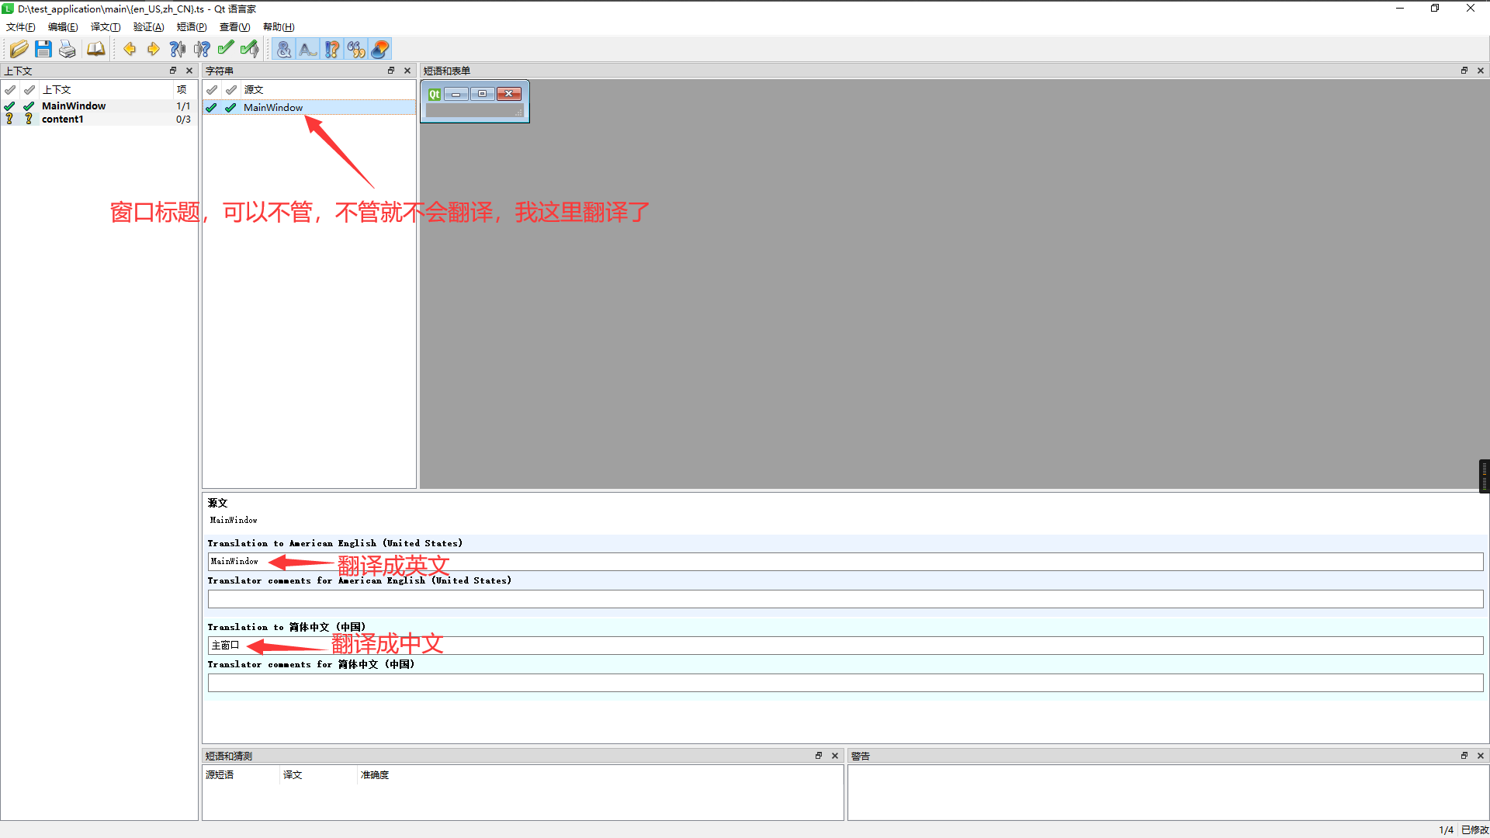
Task: Click the 源短语 column header
Action: (x=220, y=775)
